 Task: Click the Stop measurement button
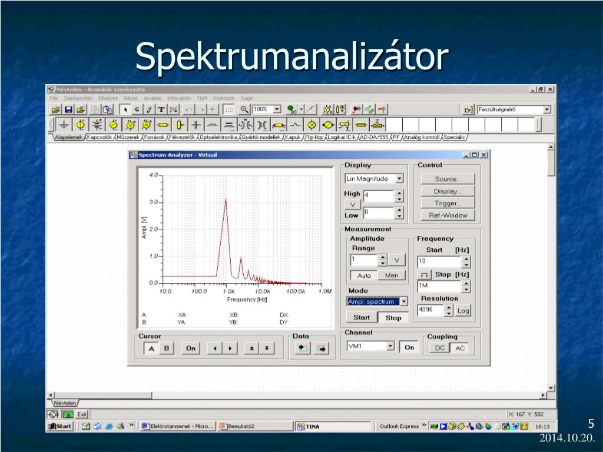tap(393, 317)
